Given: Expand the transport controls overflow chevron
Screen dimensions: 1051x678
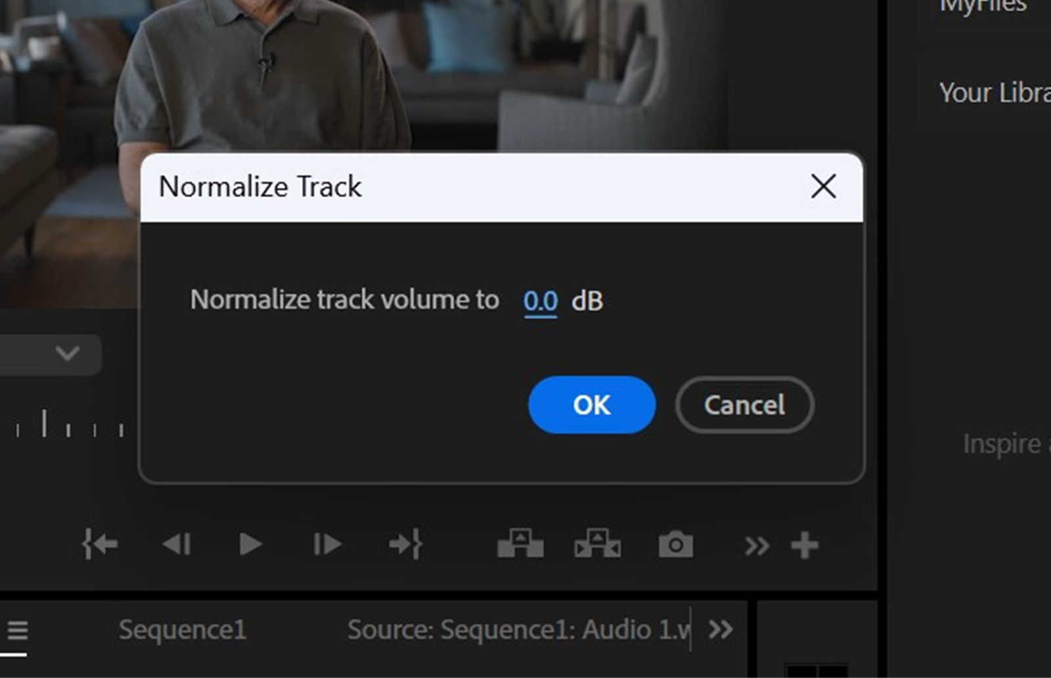Looking at the screenshot, I should [755, 543].
